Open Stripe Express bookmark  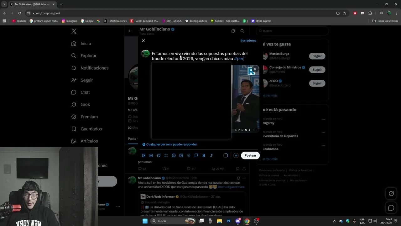(261, 21)
